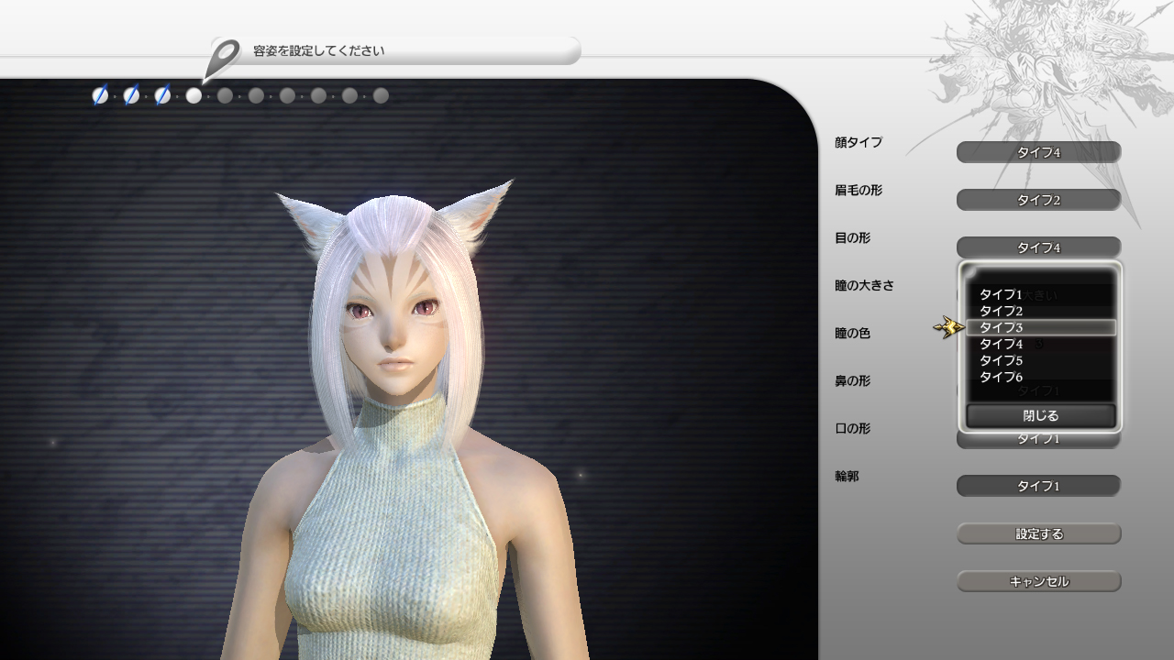Click the first completed step marker
1174x660 pixels.
(x=100, y=95)
